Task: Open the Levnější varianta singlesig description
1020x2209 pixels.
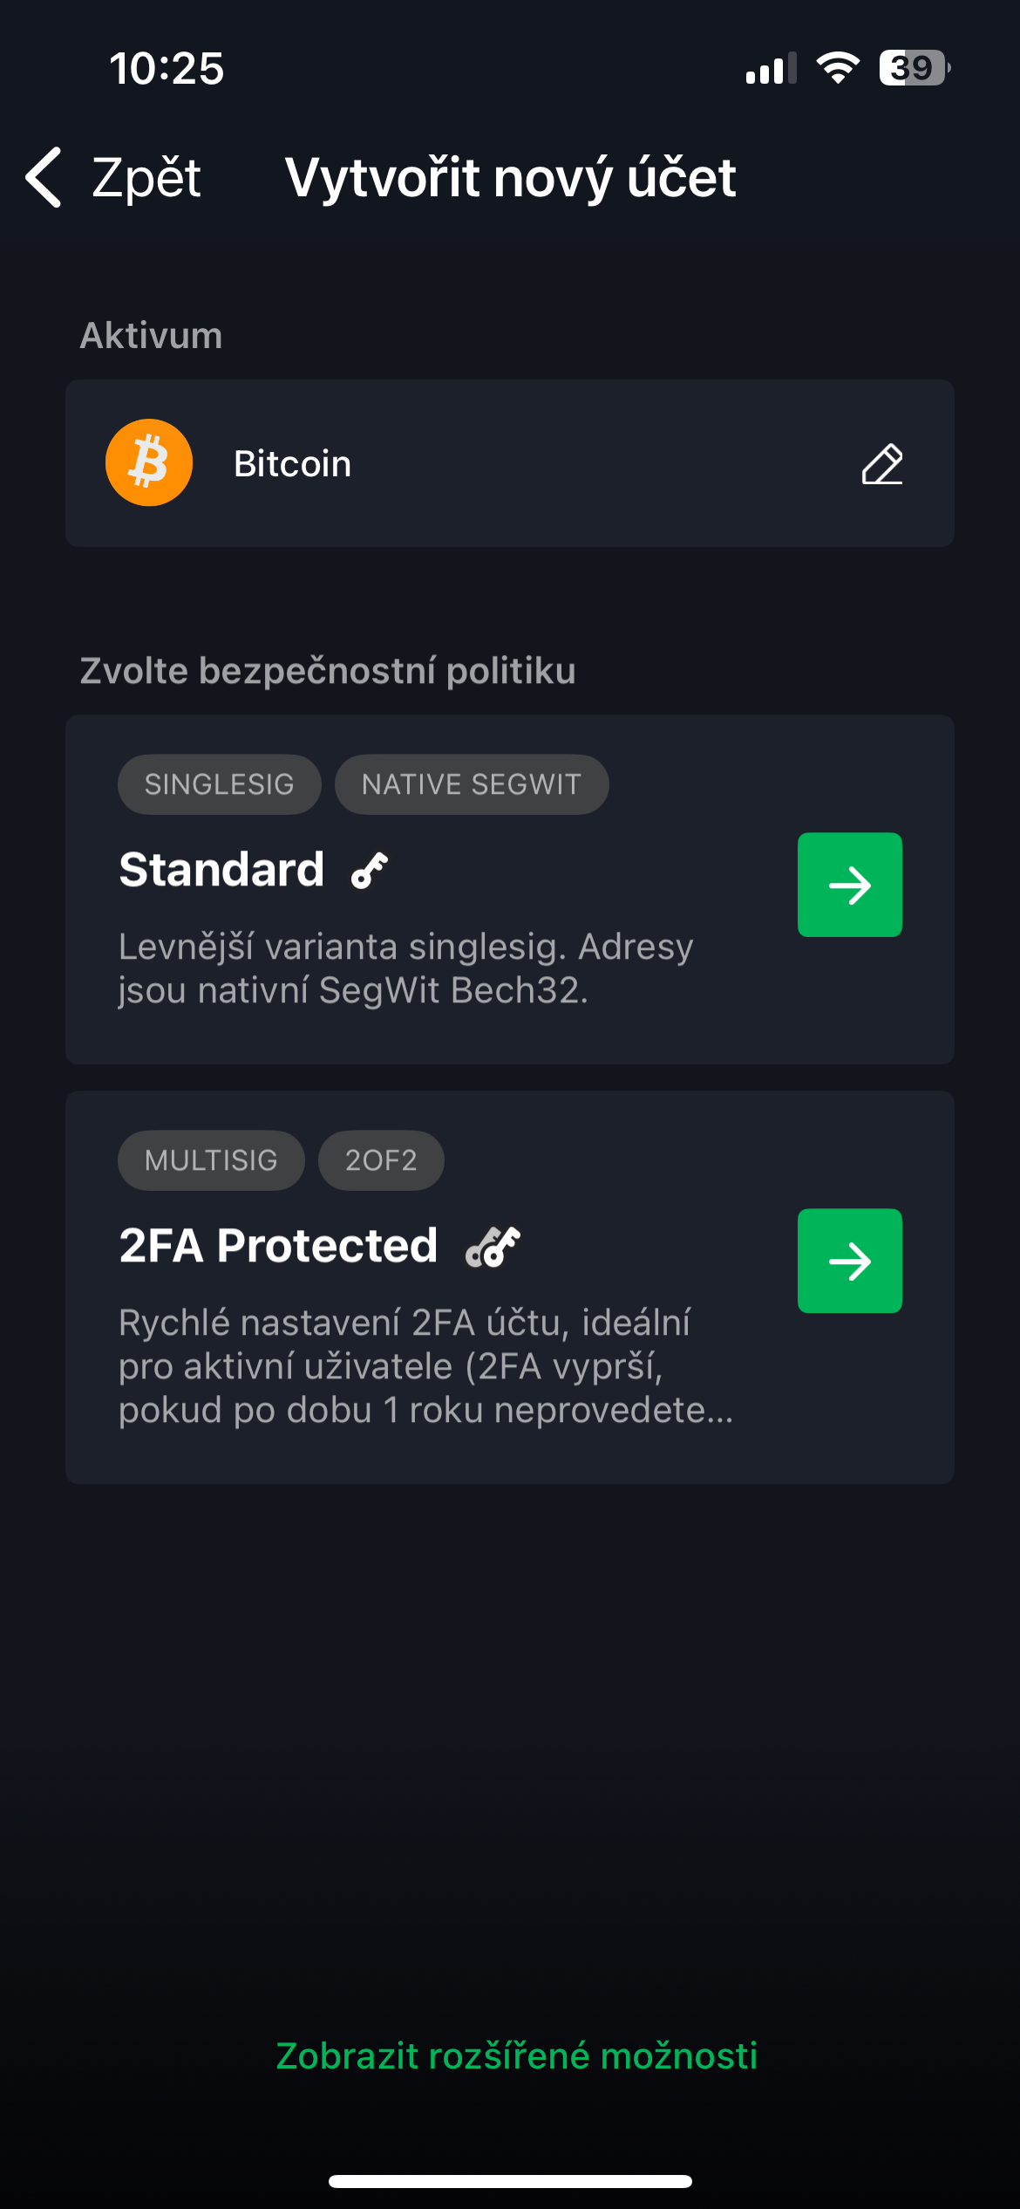Action: point(406,968)
